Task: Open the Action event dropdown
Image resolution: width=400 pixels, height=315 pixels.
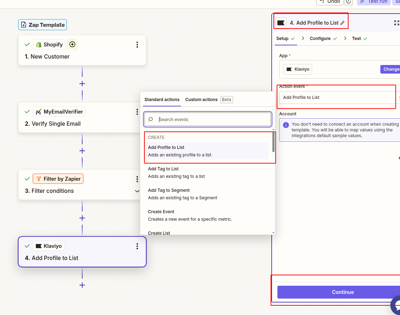Action: [x=336, y=97]
